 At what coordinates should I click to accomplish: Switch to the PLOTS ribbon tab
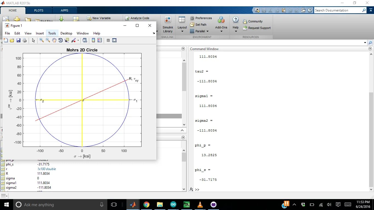click(39, 10)
